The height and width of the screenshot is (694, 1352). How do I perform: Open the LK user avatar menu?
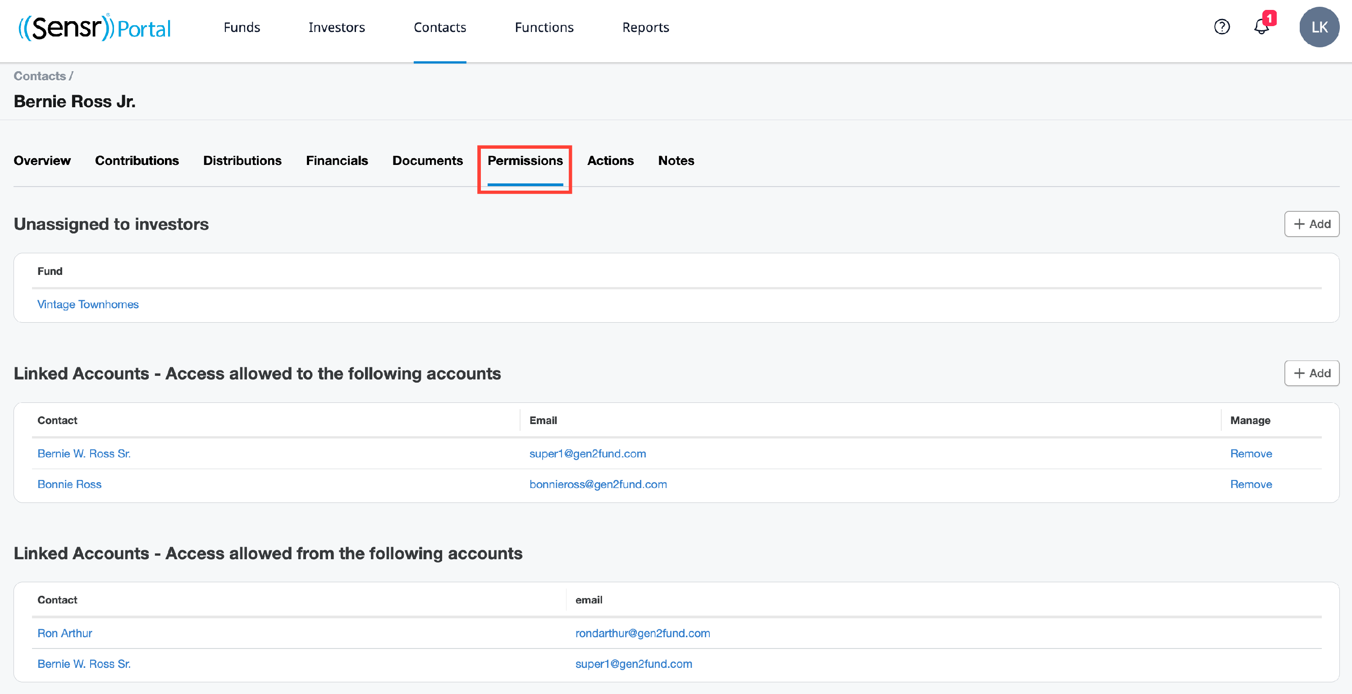pyautogui.click(x=1319, y=27)
